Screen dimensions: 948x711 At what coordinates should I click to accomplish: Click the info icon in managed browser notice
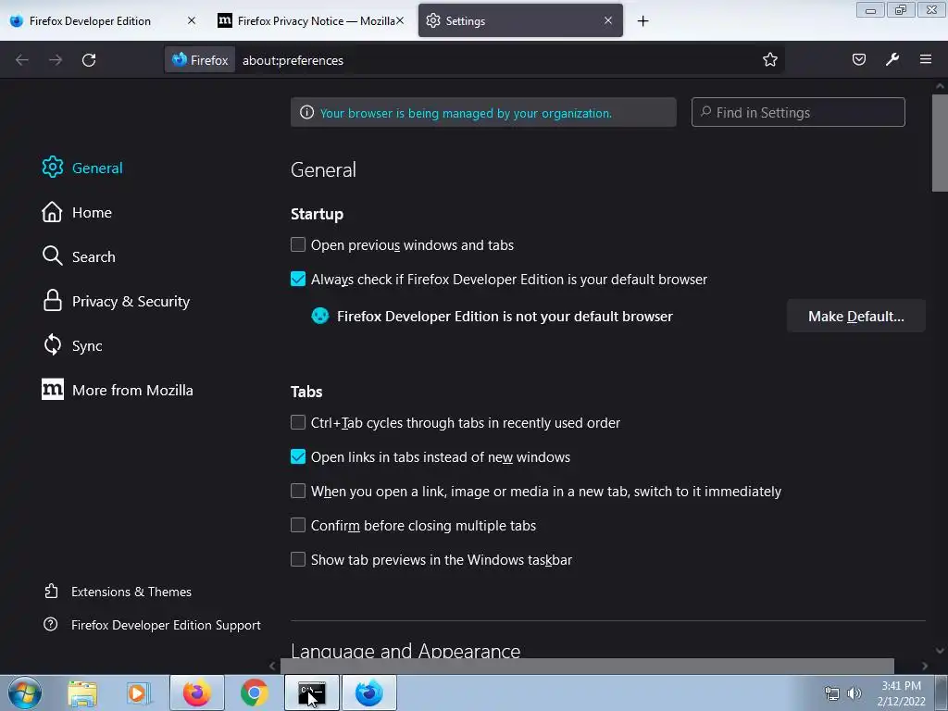307,112
